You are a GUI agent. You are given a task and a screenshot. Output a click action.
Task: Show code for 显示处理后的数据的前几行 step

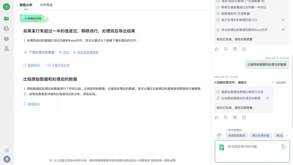tap(283, 20)
